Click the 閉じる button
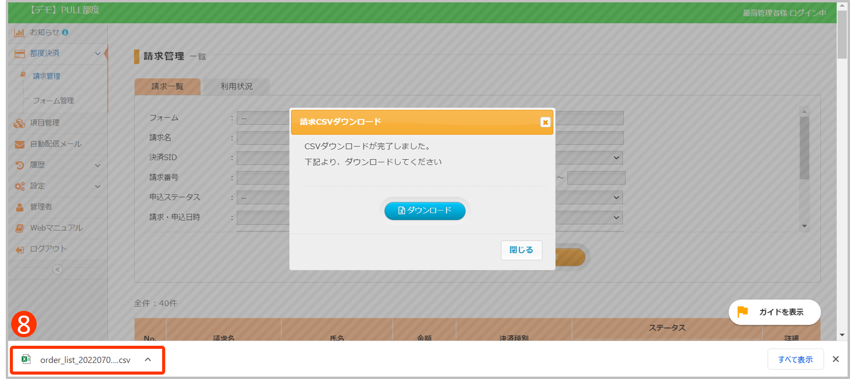The width and height of the screenshot is (850, 379). click(521, 250)
